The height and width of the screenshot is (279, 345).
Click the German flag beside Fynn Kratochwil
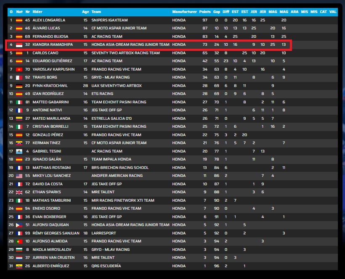click(19, 86)
